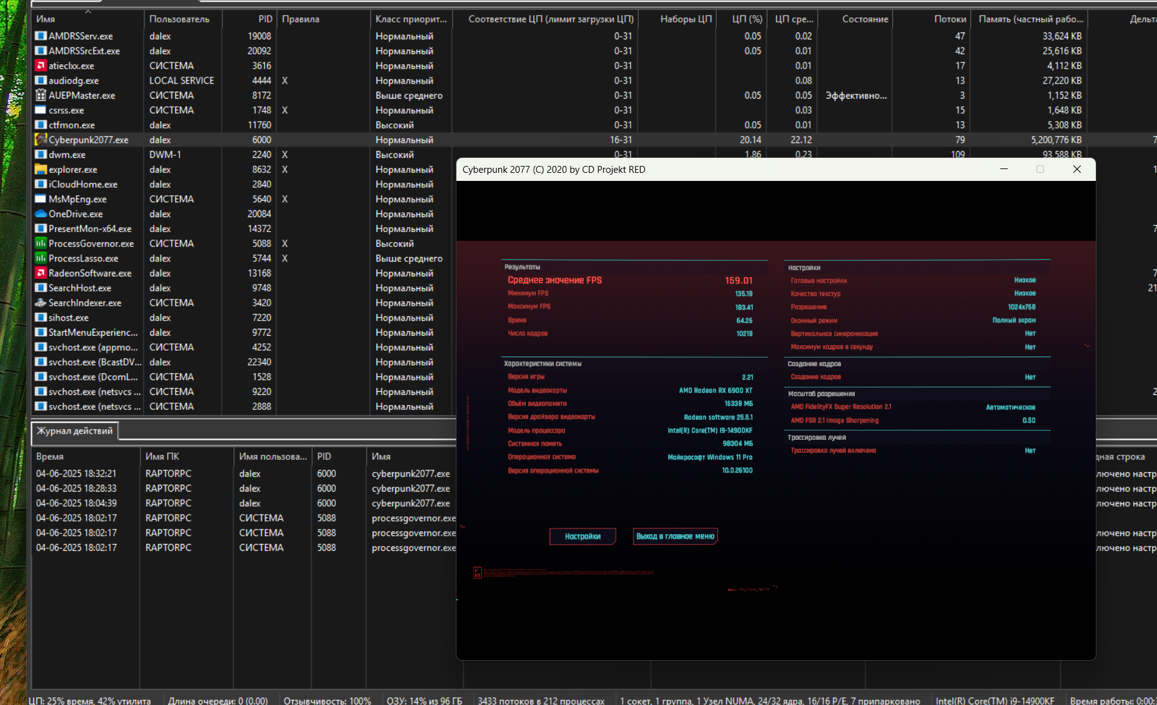Click the ProcessLasso.exe green graph icon
The height and width of the screenshot is (705, 1157).
point(41,258)
